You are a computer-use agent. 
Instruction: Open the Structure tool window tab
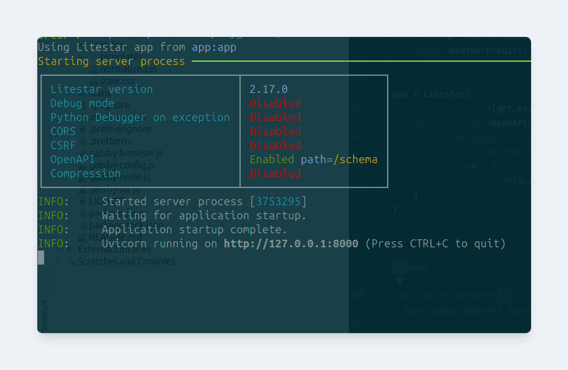[x=44, y=315]
